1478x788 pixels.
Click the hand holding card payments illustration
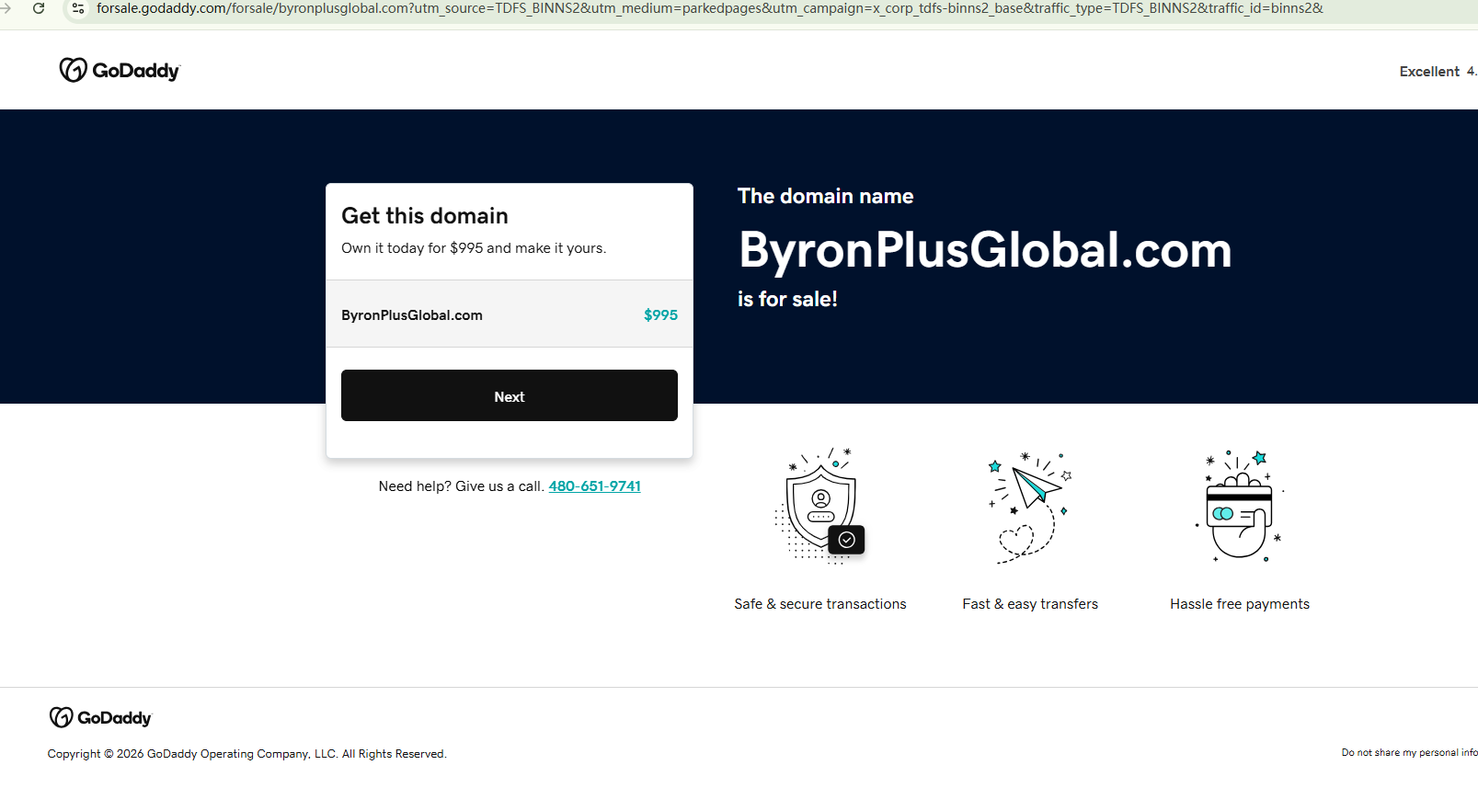[x=1240, y=506]
